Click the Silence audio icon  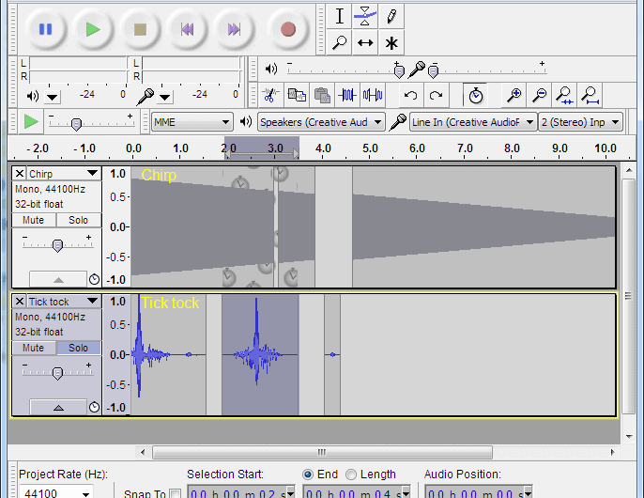[373, 96]
